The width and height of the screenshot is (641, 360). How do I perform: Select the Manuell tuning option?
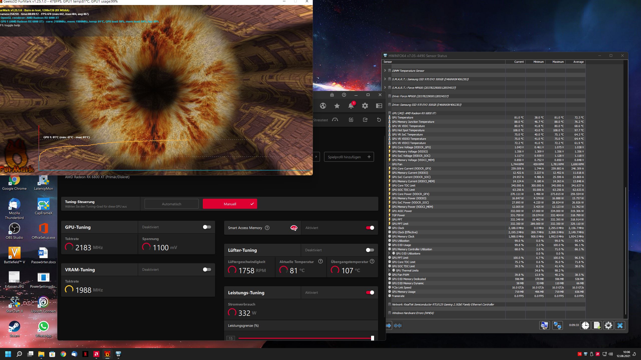(x=230, y=204)
